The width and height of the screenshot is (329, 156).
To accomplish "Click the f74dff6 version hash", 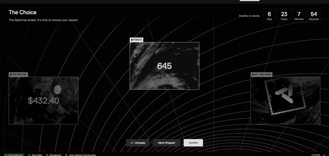I will point(316,155).
